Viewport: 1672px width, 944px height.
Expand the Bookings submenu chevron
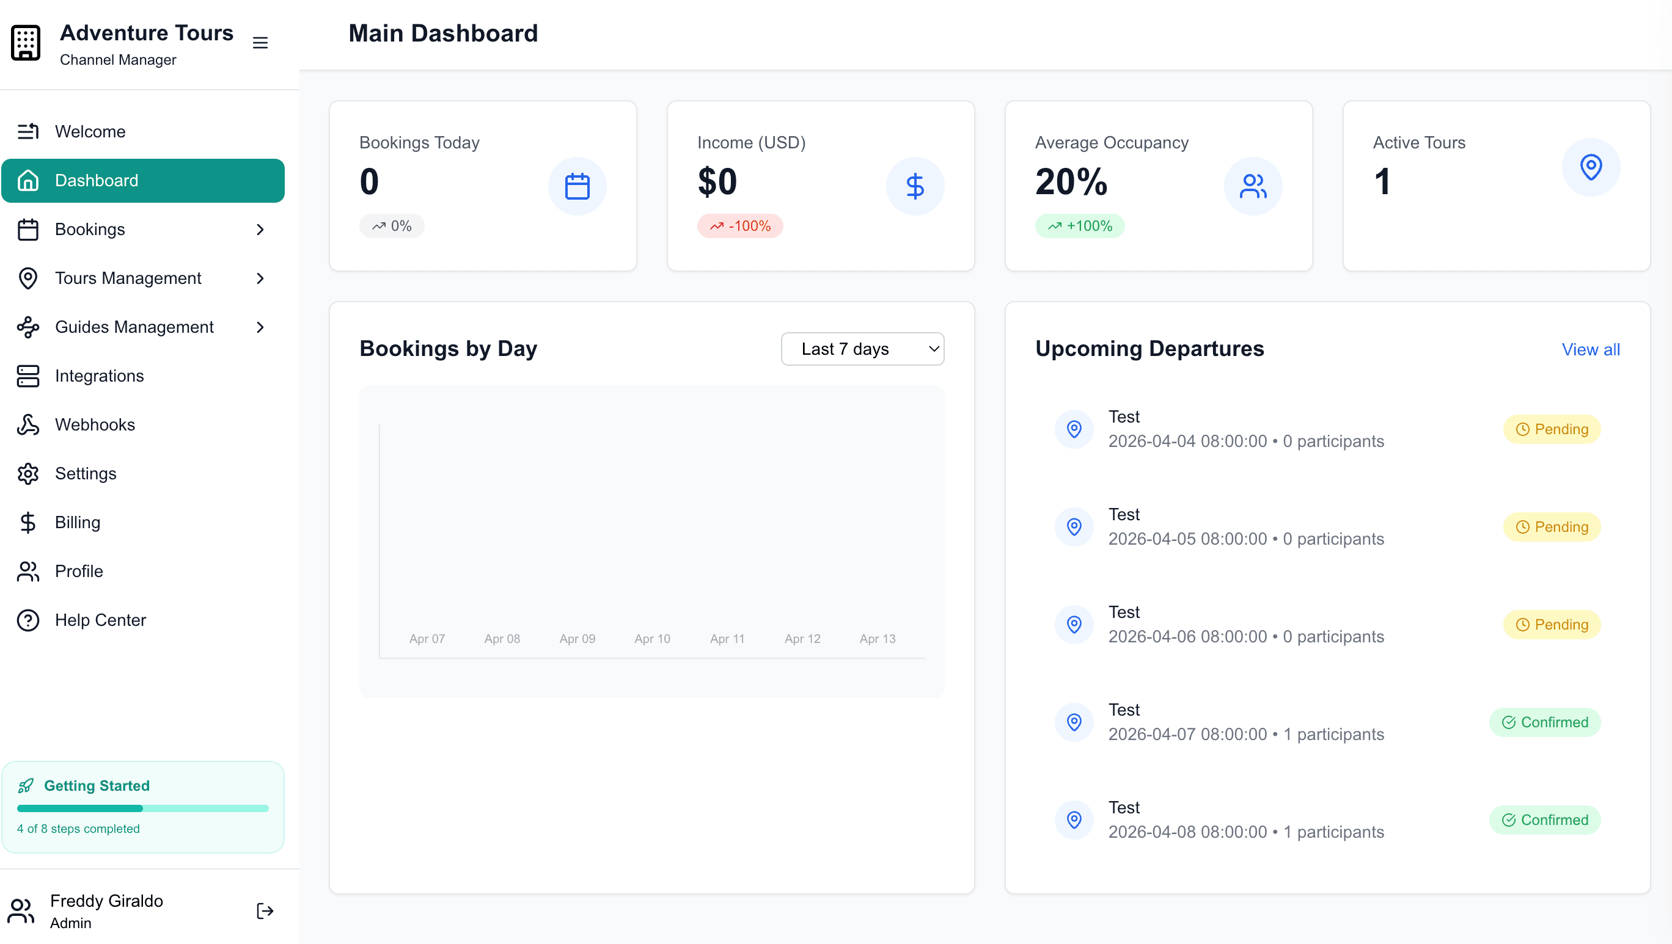point(260,230)
